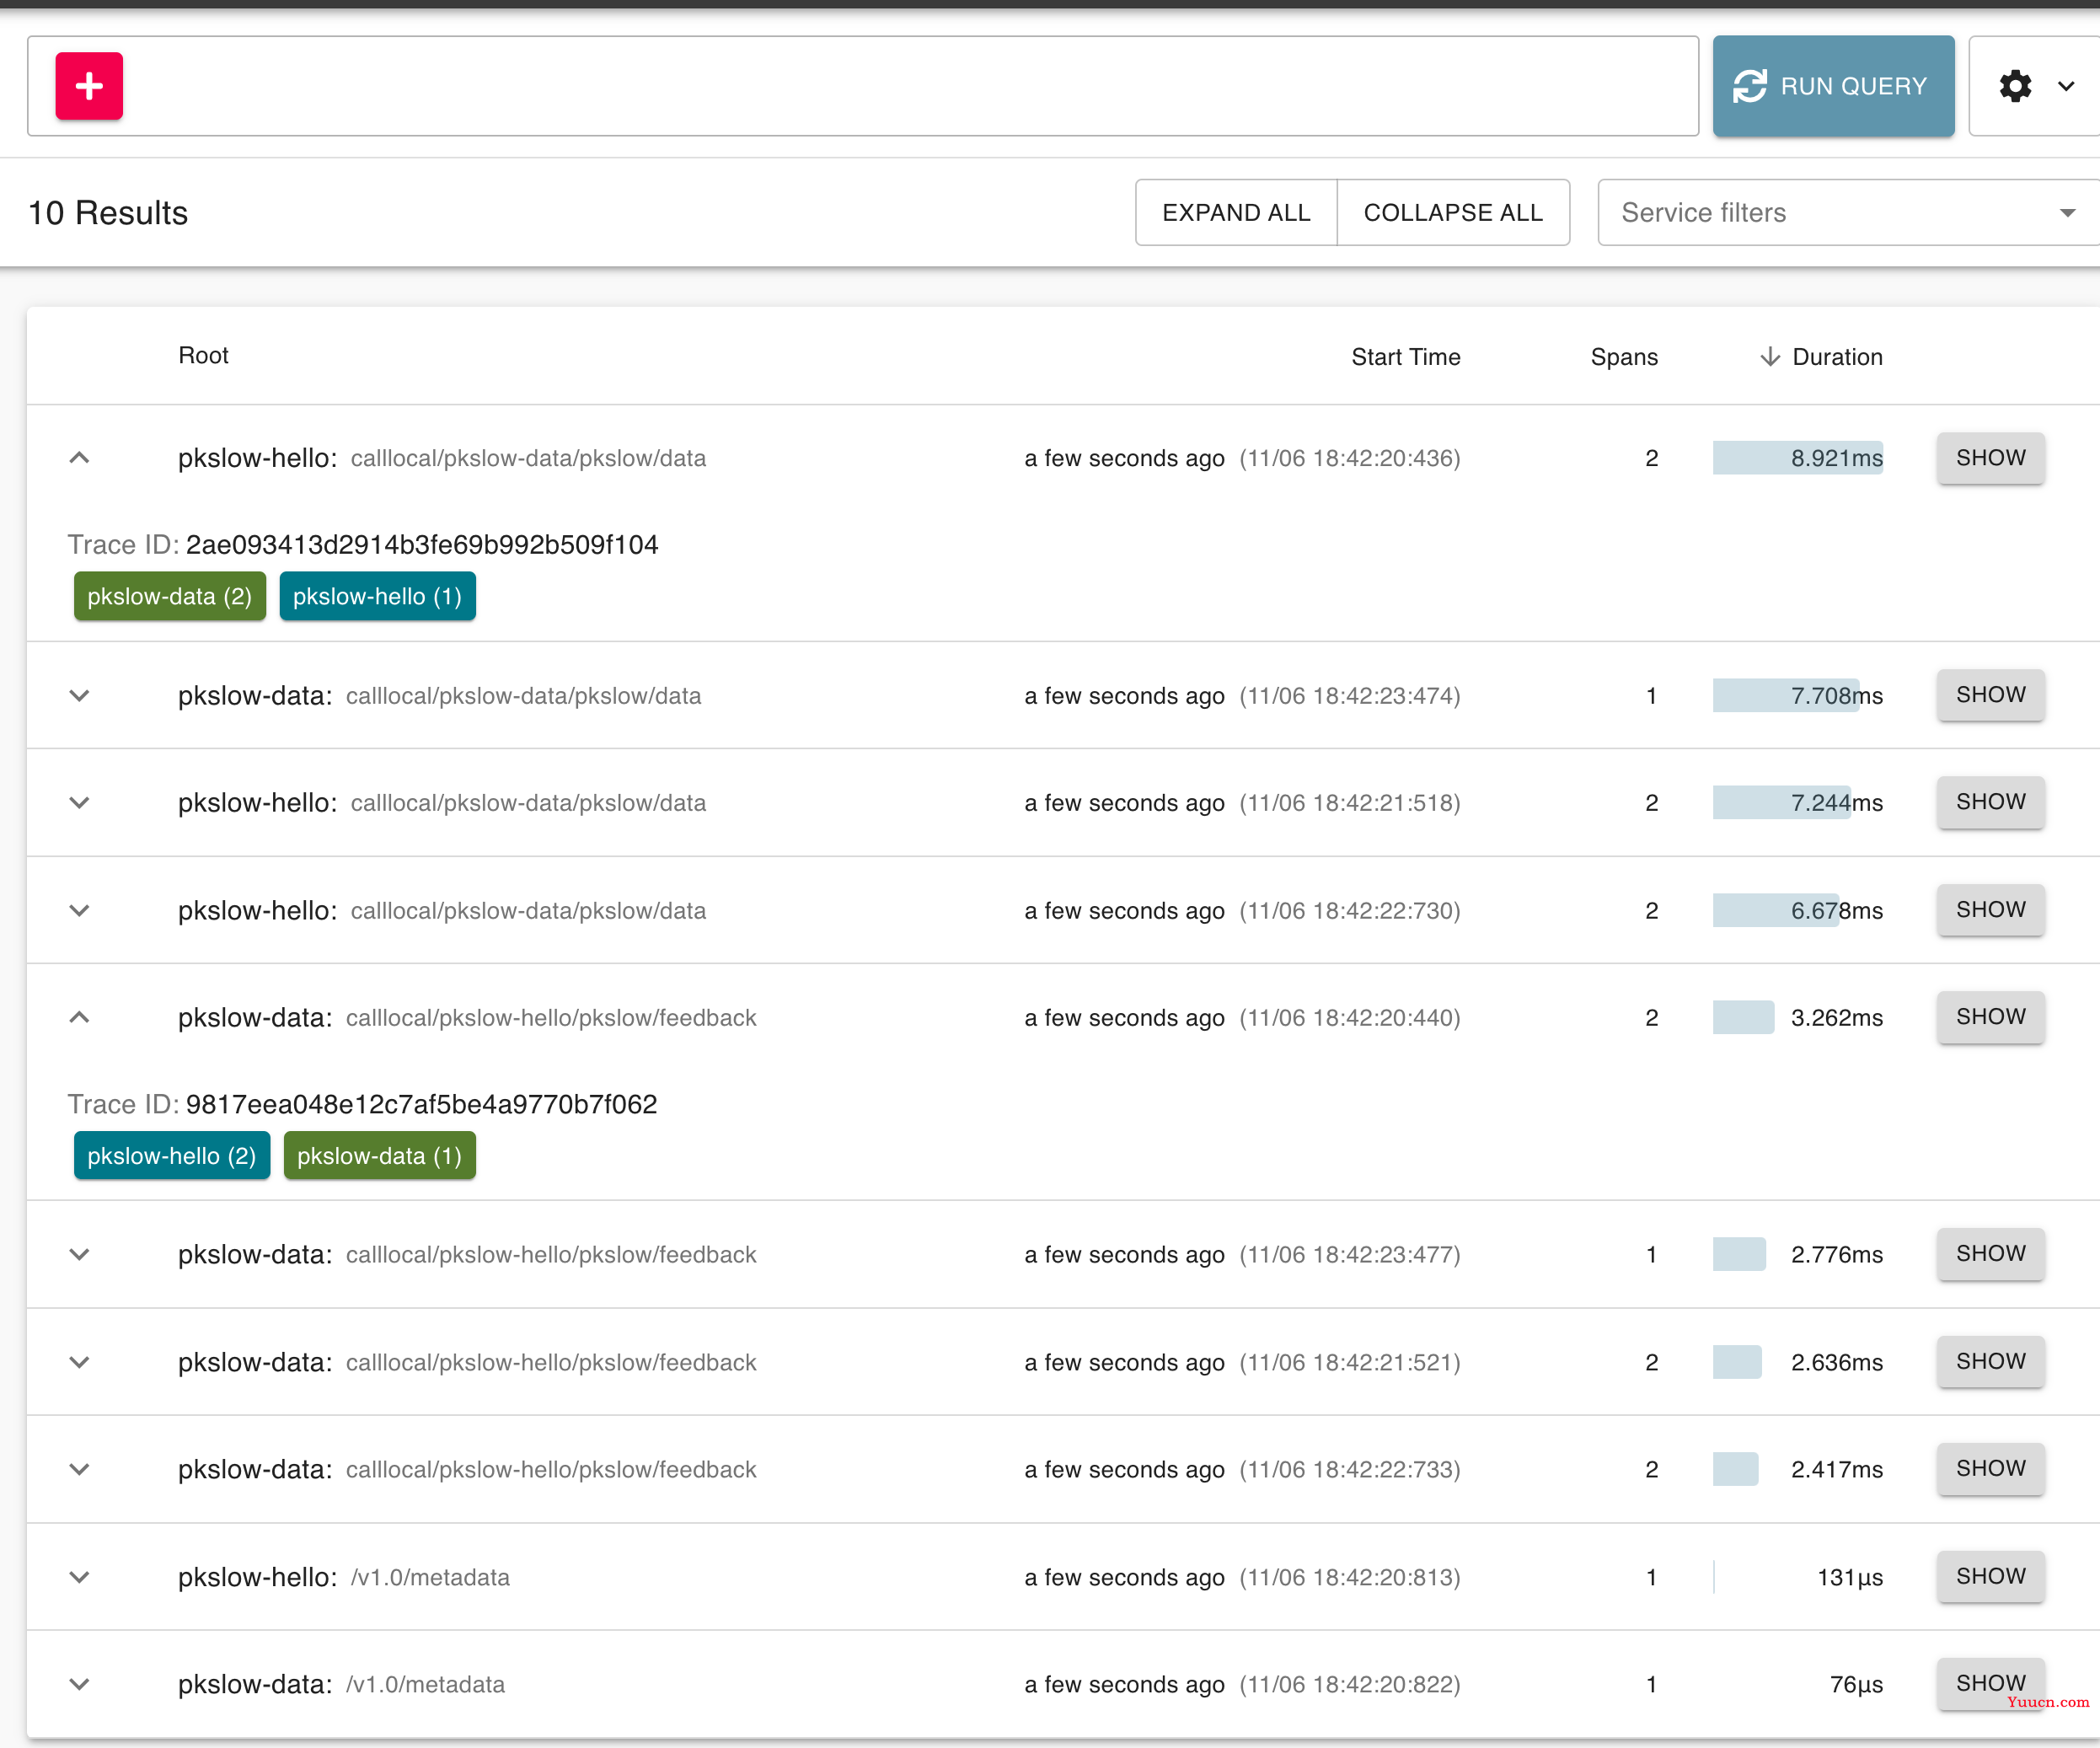The image size is (2100, 1748).
Task: Expand the pkslow-hello first trace row
Action: pos(80,457)
